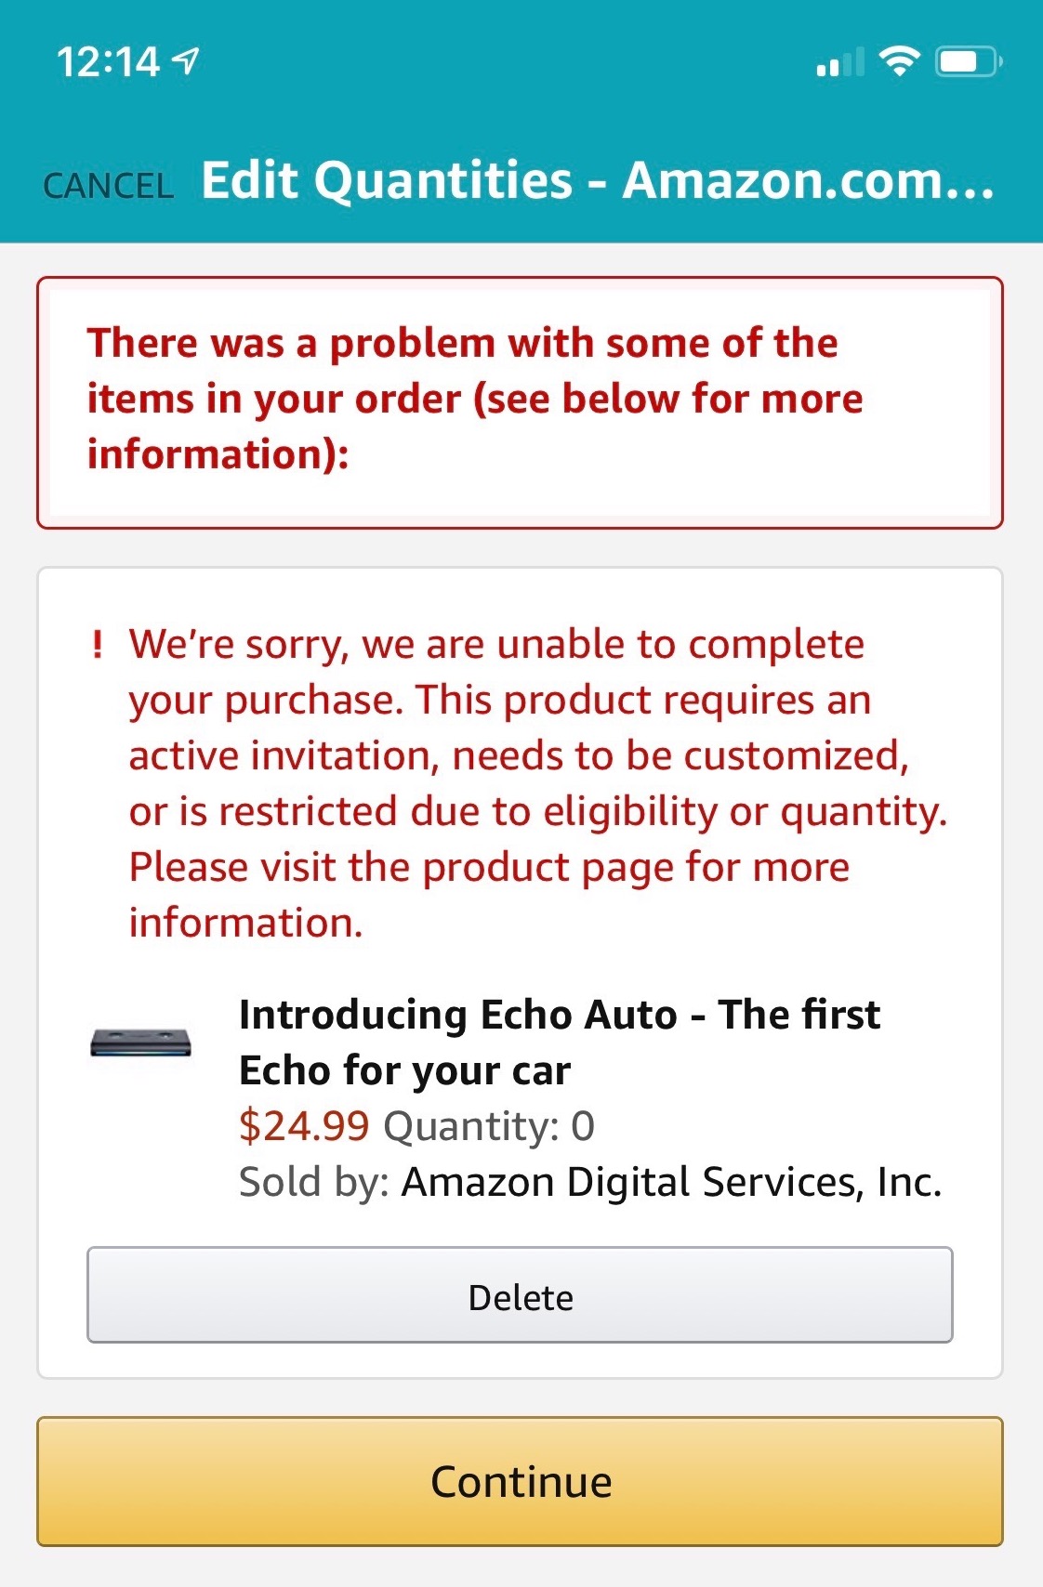Tap the $24.99 price

tap(304, 1126)
